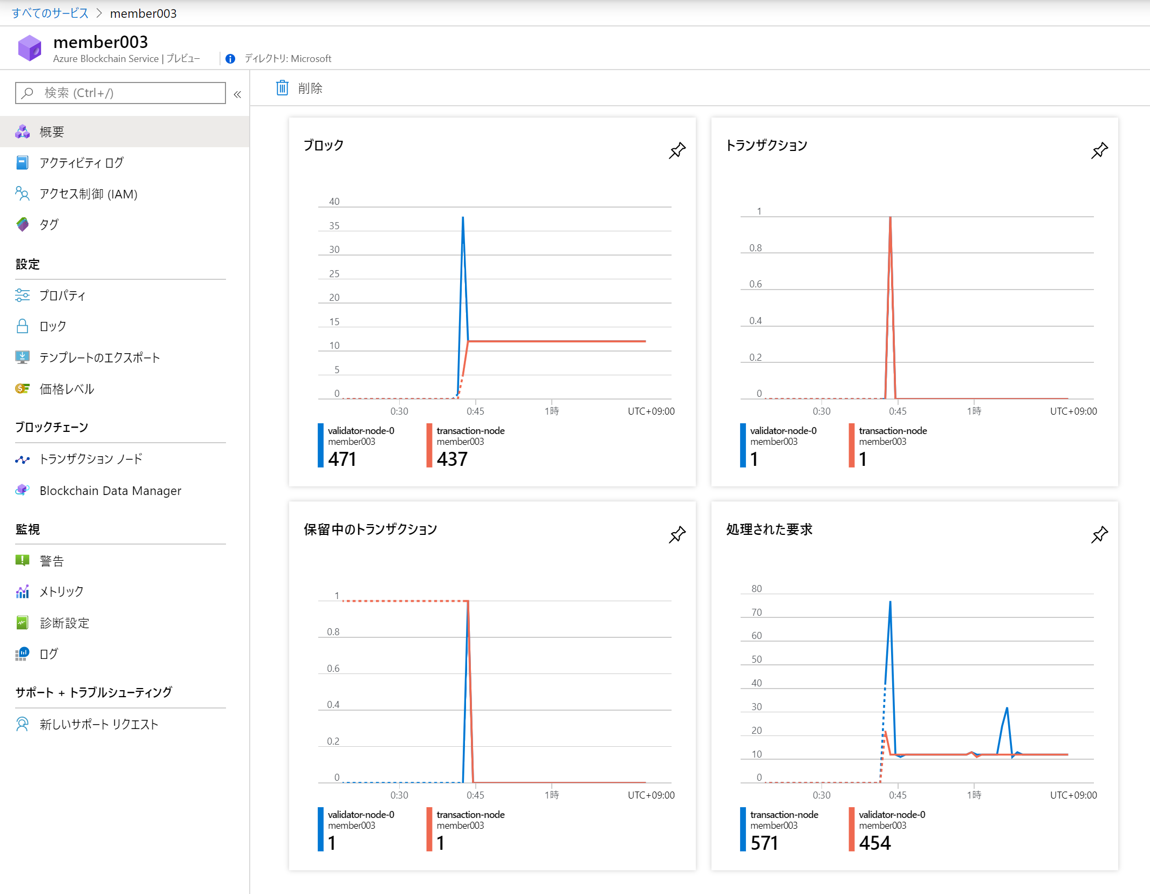Image resolution: width=1150 pixels, height=894 pixels.
Task: Pin the 処理された要求 chart
Action: click(1099, 534)
